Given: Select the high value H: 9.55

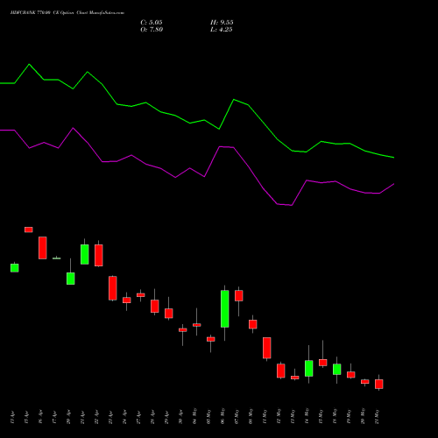Looking at the screenshot, I should [222, 23].
